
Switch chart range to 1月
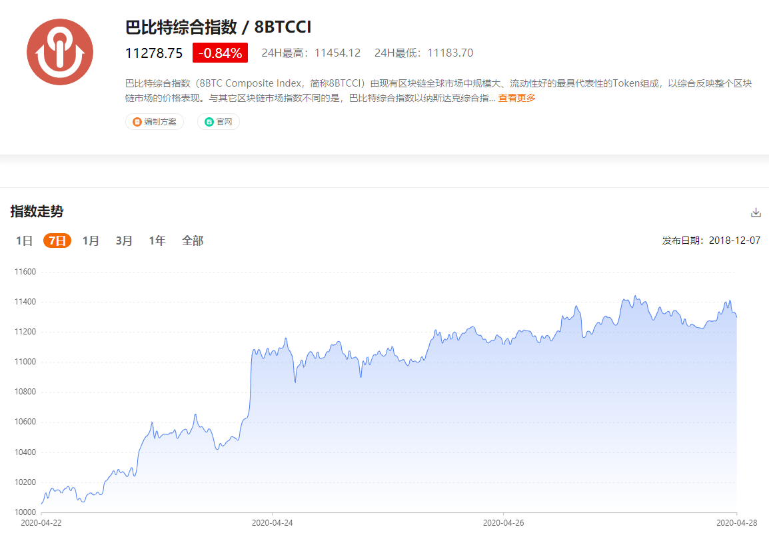pyautogui.click(x=91, y=241)
